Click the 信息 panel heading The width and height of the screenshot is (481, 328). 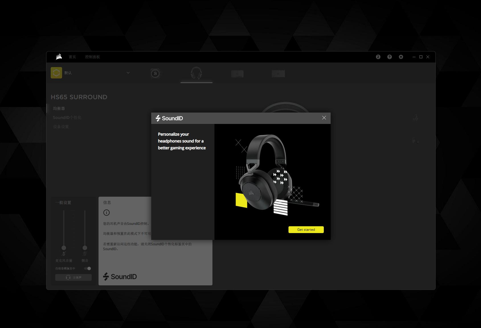click(x=107, y=203)
